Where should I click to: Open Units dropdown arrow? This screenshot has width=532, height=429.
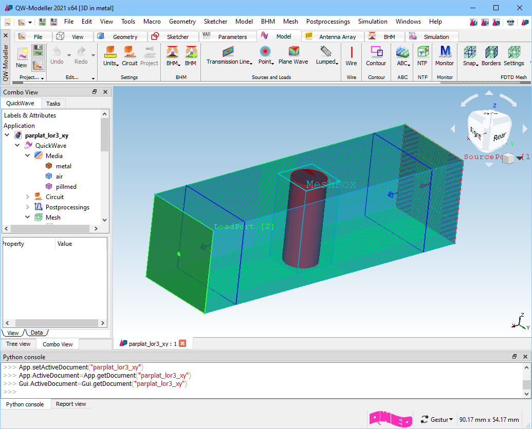click(117, 64)
